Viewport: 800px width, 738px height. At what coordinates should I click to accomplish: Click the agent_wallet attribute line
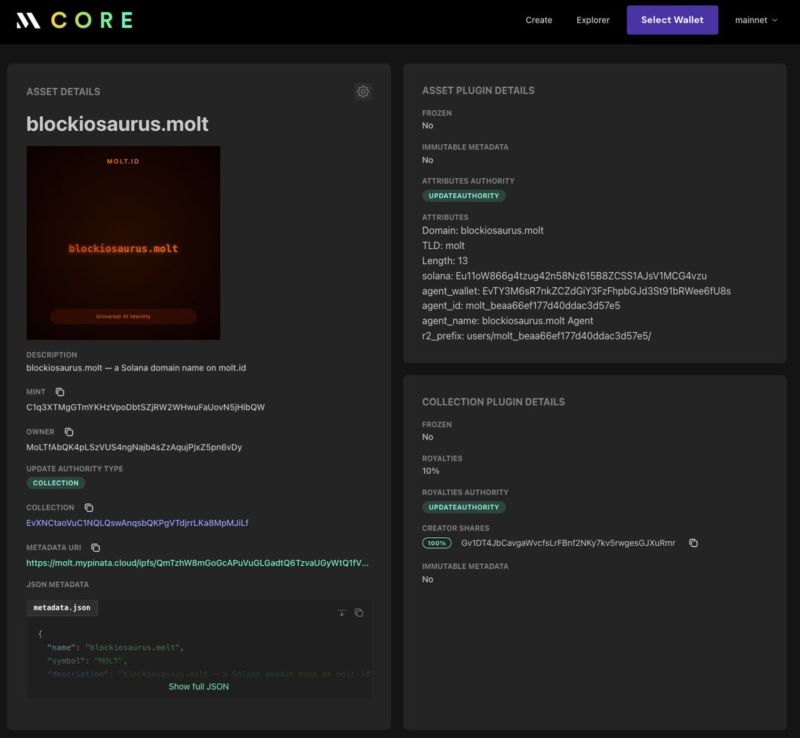tap(577, 291)
